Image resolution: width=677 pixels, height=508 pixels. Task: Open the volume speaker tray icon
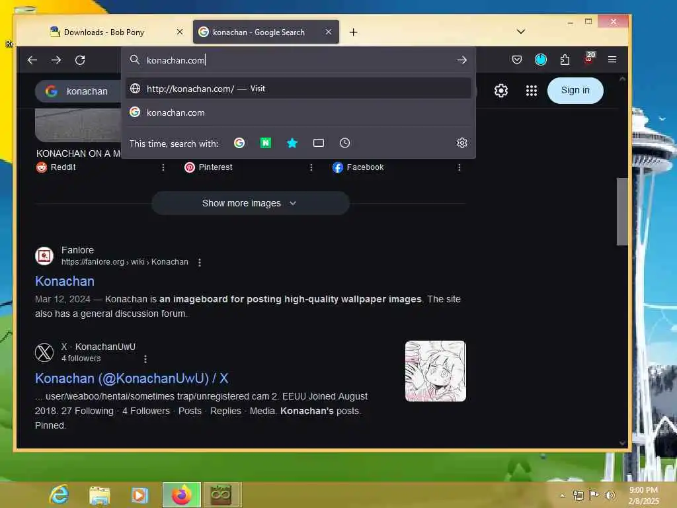click(610, 495)
